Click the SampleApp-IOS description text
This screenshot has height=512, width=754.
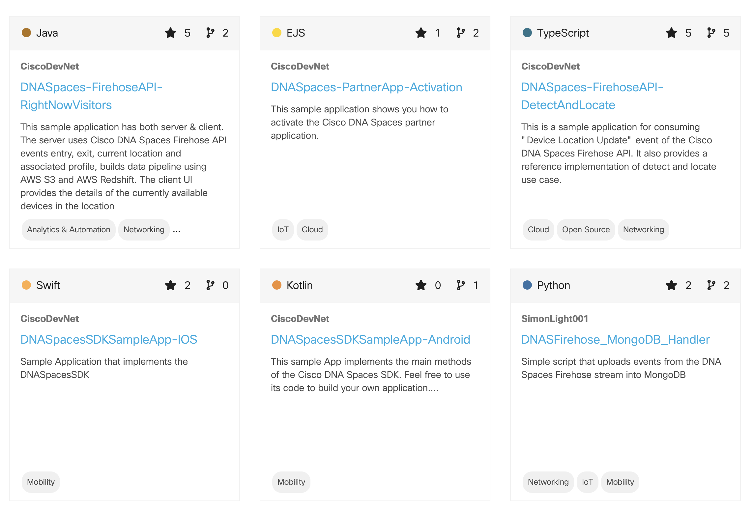coord(104,368)
